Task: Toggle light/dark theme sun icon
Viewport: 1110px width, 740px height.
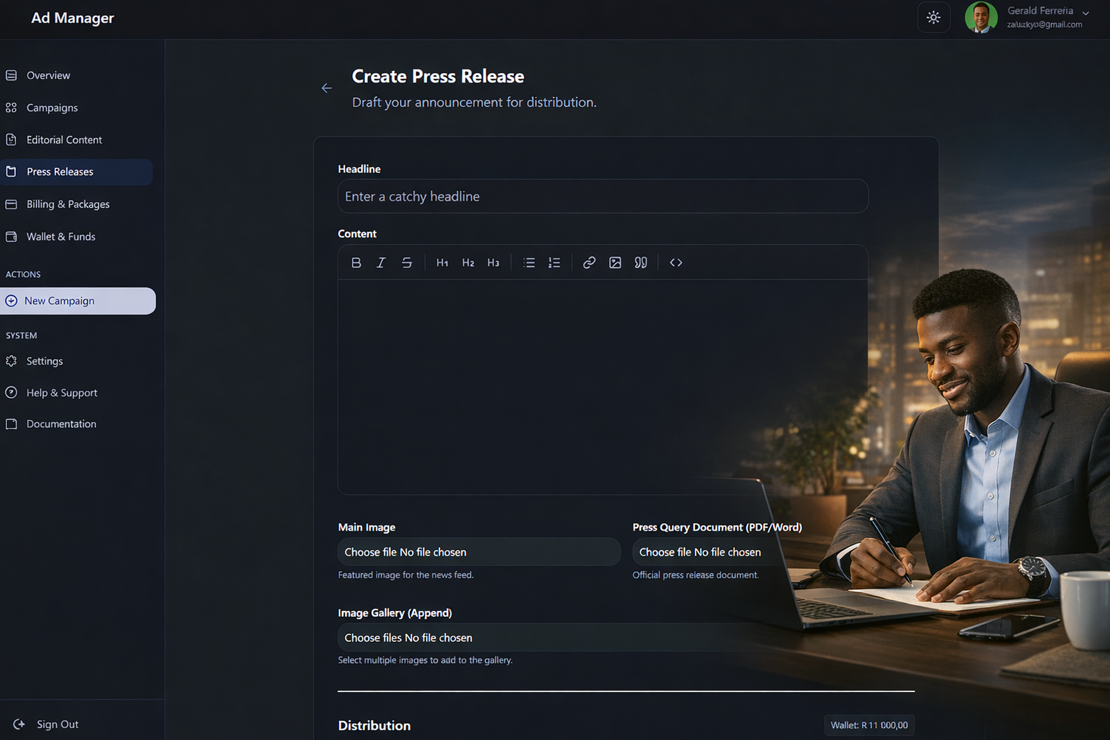Action: [933, 17]
